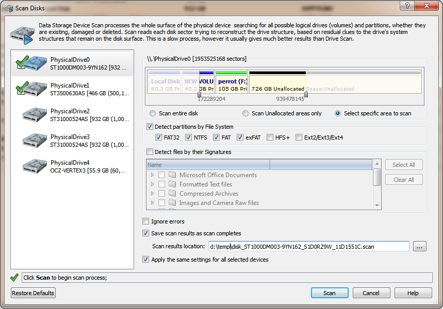Click the Images and Camera Raw folder icon
This screenshot has height=309, width=443.
172,202
